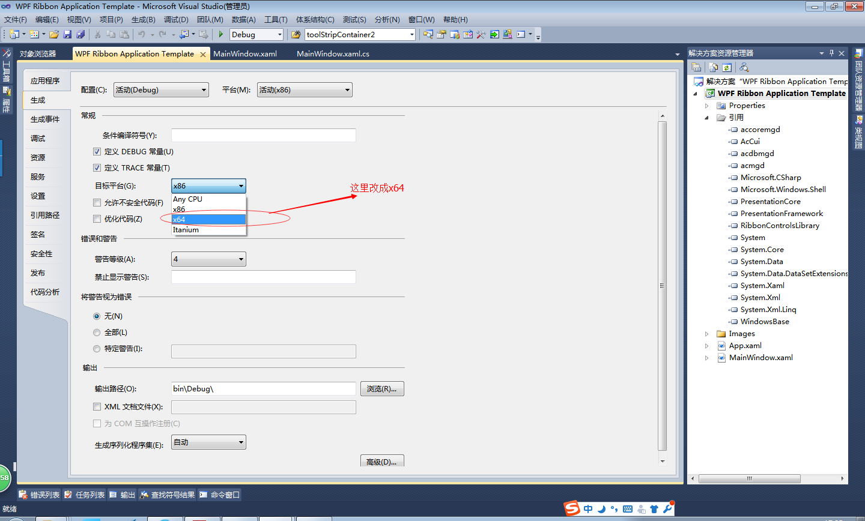Click the Sogou input method S icon
The width and height of the screenshot is (865, 521).
click(x=572, y=508)
